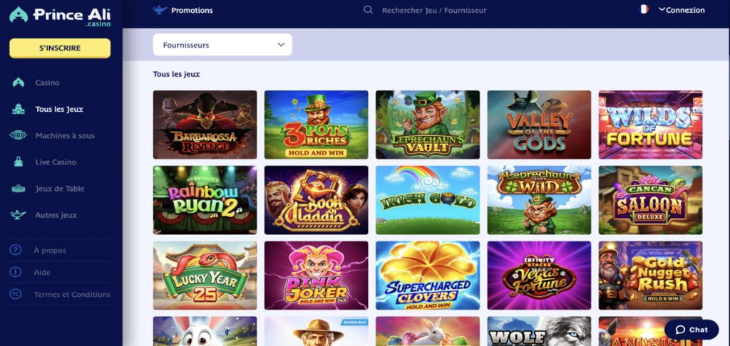Image resolution: width=730 pixels, height=346 pixels.
Task: Click the À propos question mark icon
Action: tap(16, 250)
